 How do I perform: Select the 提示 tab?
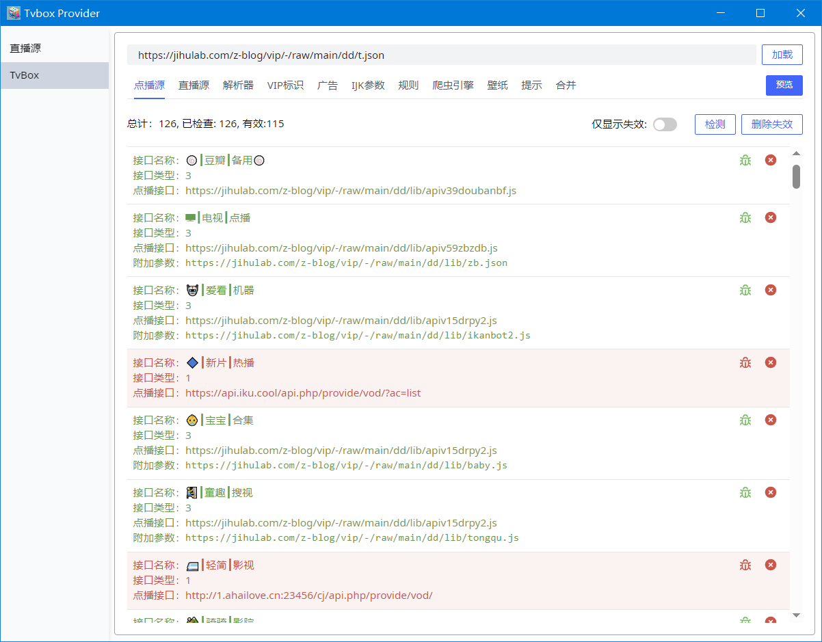[x=531, y=85]
